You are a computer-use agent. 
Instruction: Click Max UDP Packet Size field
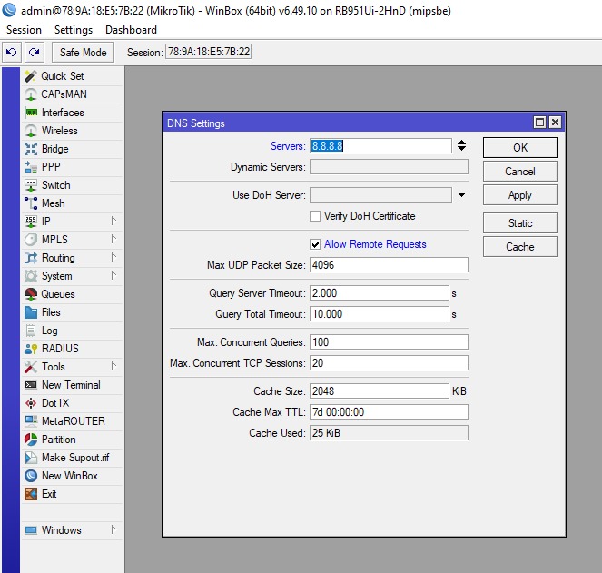pos(389,265)
